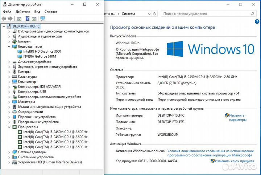Screen dimensions: 261x175
Task: Click the Properties pane toolbar icon
Action: (34, 19)
